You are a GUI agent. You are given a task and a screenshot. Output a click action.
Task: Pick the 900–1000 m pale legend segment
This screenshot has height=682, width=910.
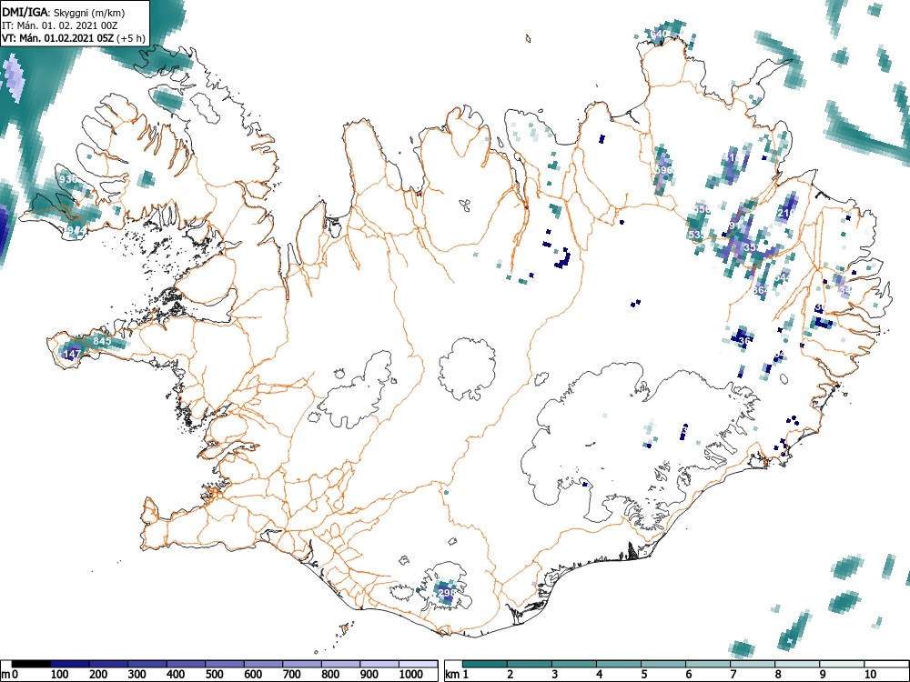click(379, 664)
